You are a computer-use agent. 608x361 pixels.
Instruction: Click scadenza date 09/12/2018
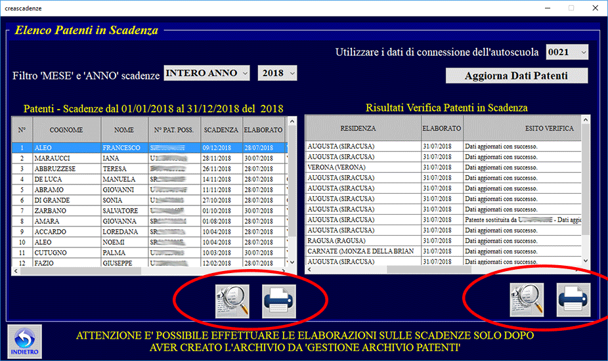click(221, 148)
